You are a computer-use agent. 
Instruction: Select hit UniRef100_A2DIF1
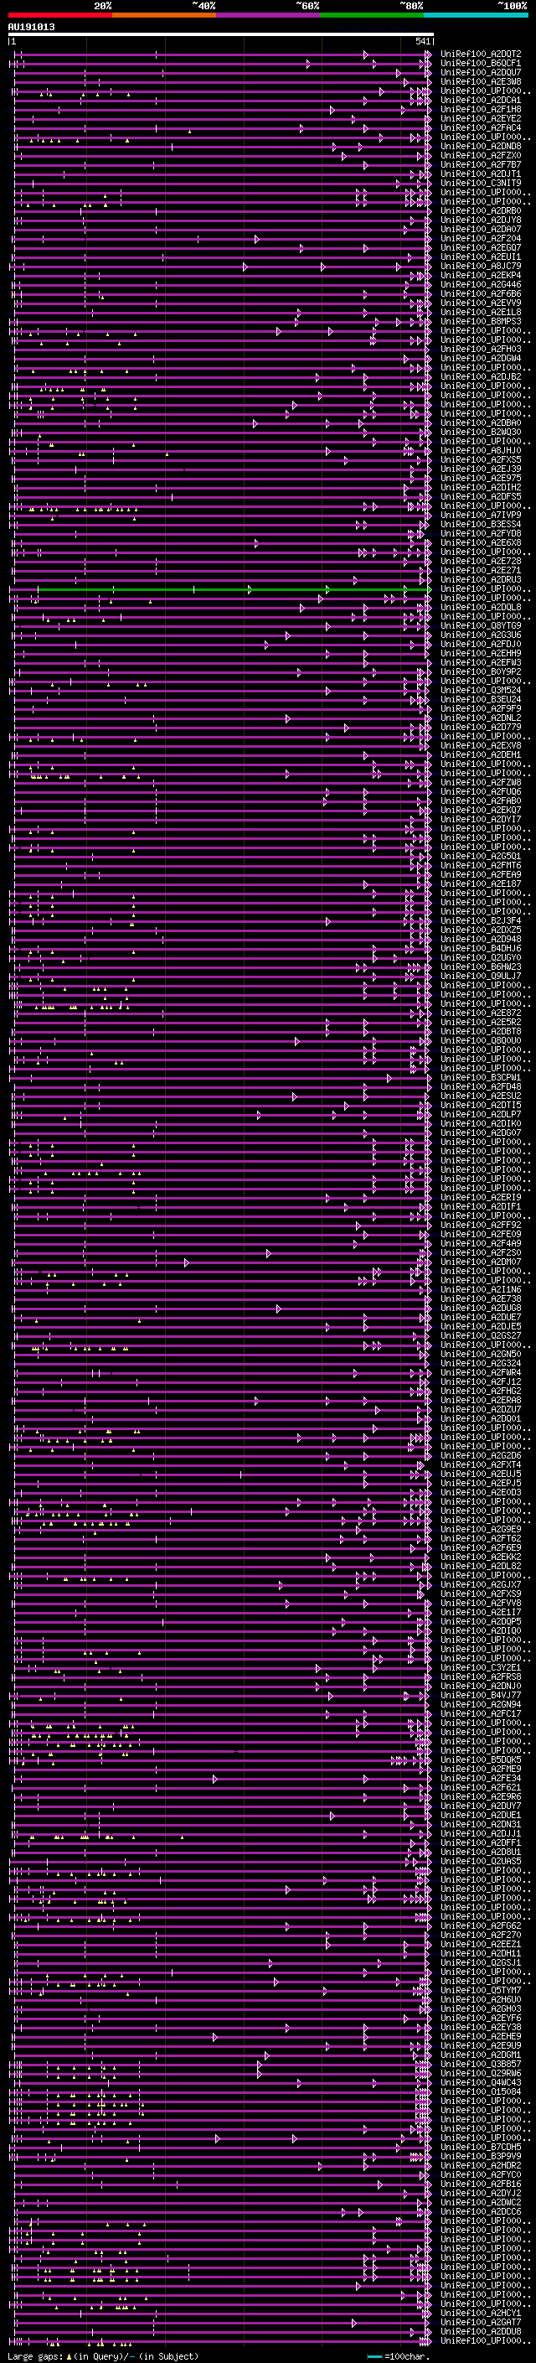[481, 1206]
